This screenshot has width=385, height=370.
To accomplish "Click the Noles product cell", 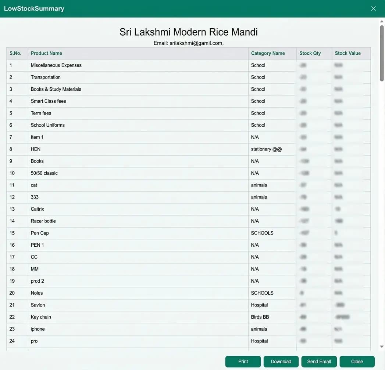I will pos(138,293).
